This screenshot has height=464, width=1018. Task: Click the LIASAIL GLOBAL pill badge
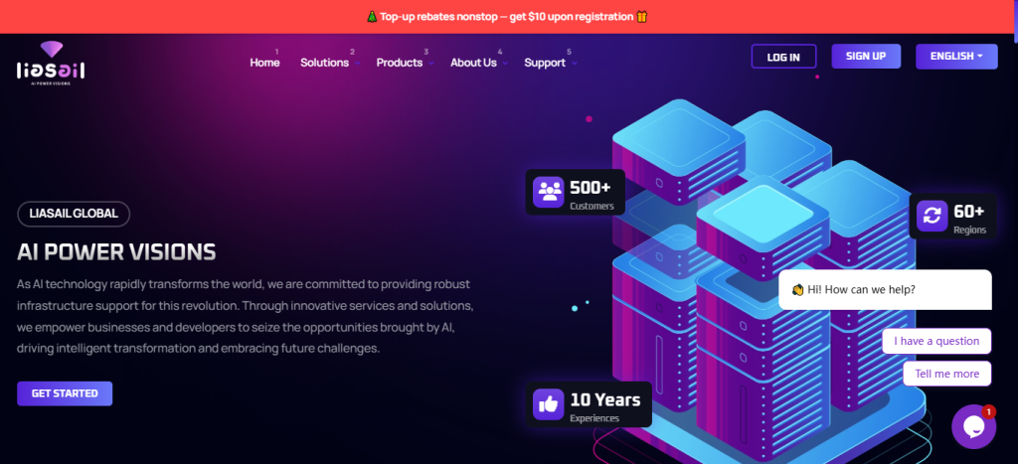click(74, 213)
